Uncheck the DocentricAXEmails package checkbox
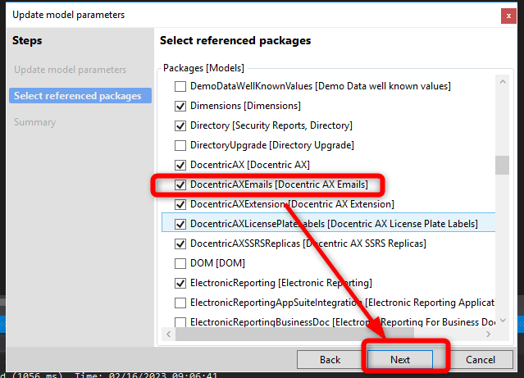The image size is (524, 378). tap(181, 184)
